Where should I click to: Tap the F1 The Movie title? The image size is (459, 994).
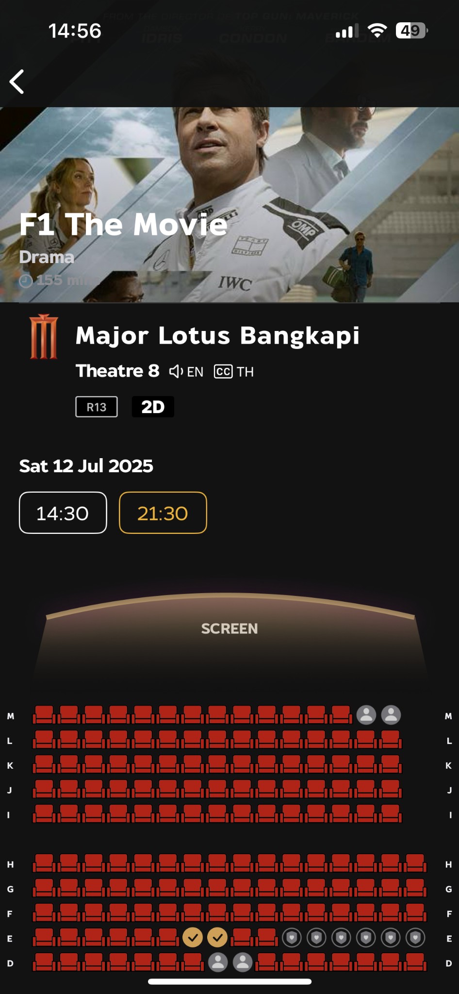[x=123, y=225]
